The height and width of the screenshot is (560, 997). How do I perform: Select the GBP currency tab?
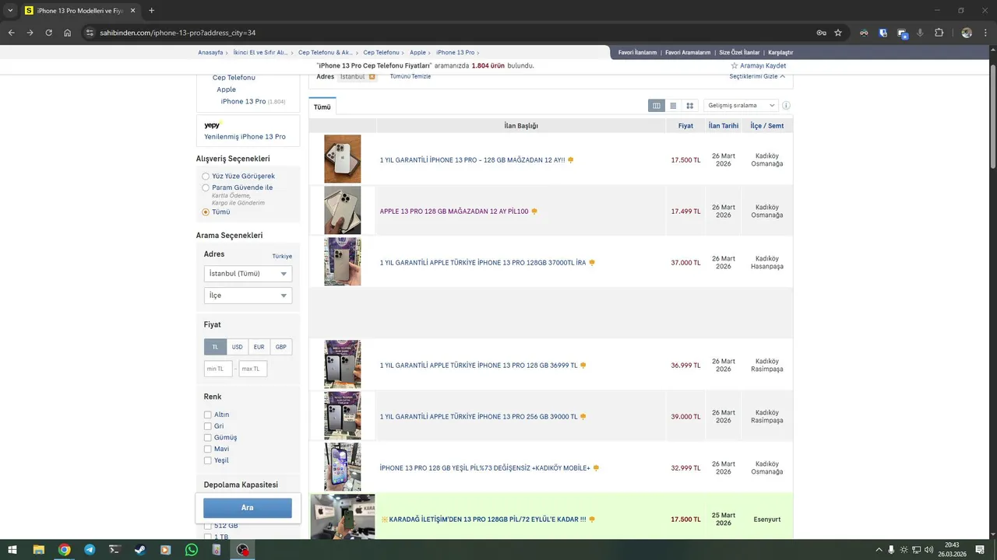pyautogui.click(x=281, y=347)
